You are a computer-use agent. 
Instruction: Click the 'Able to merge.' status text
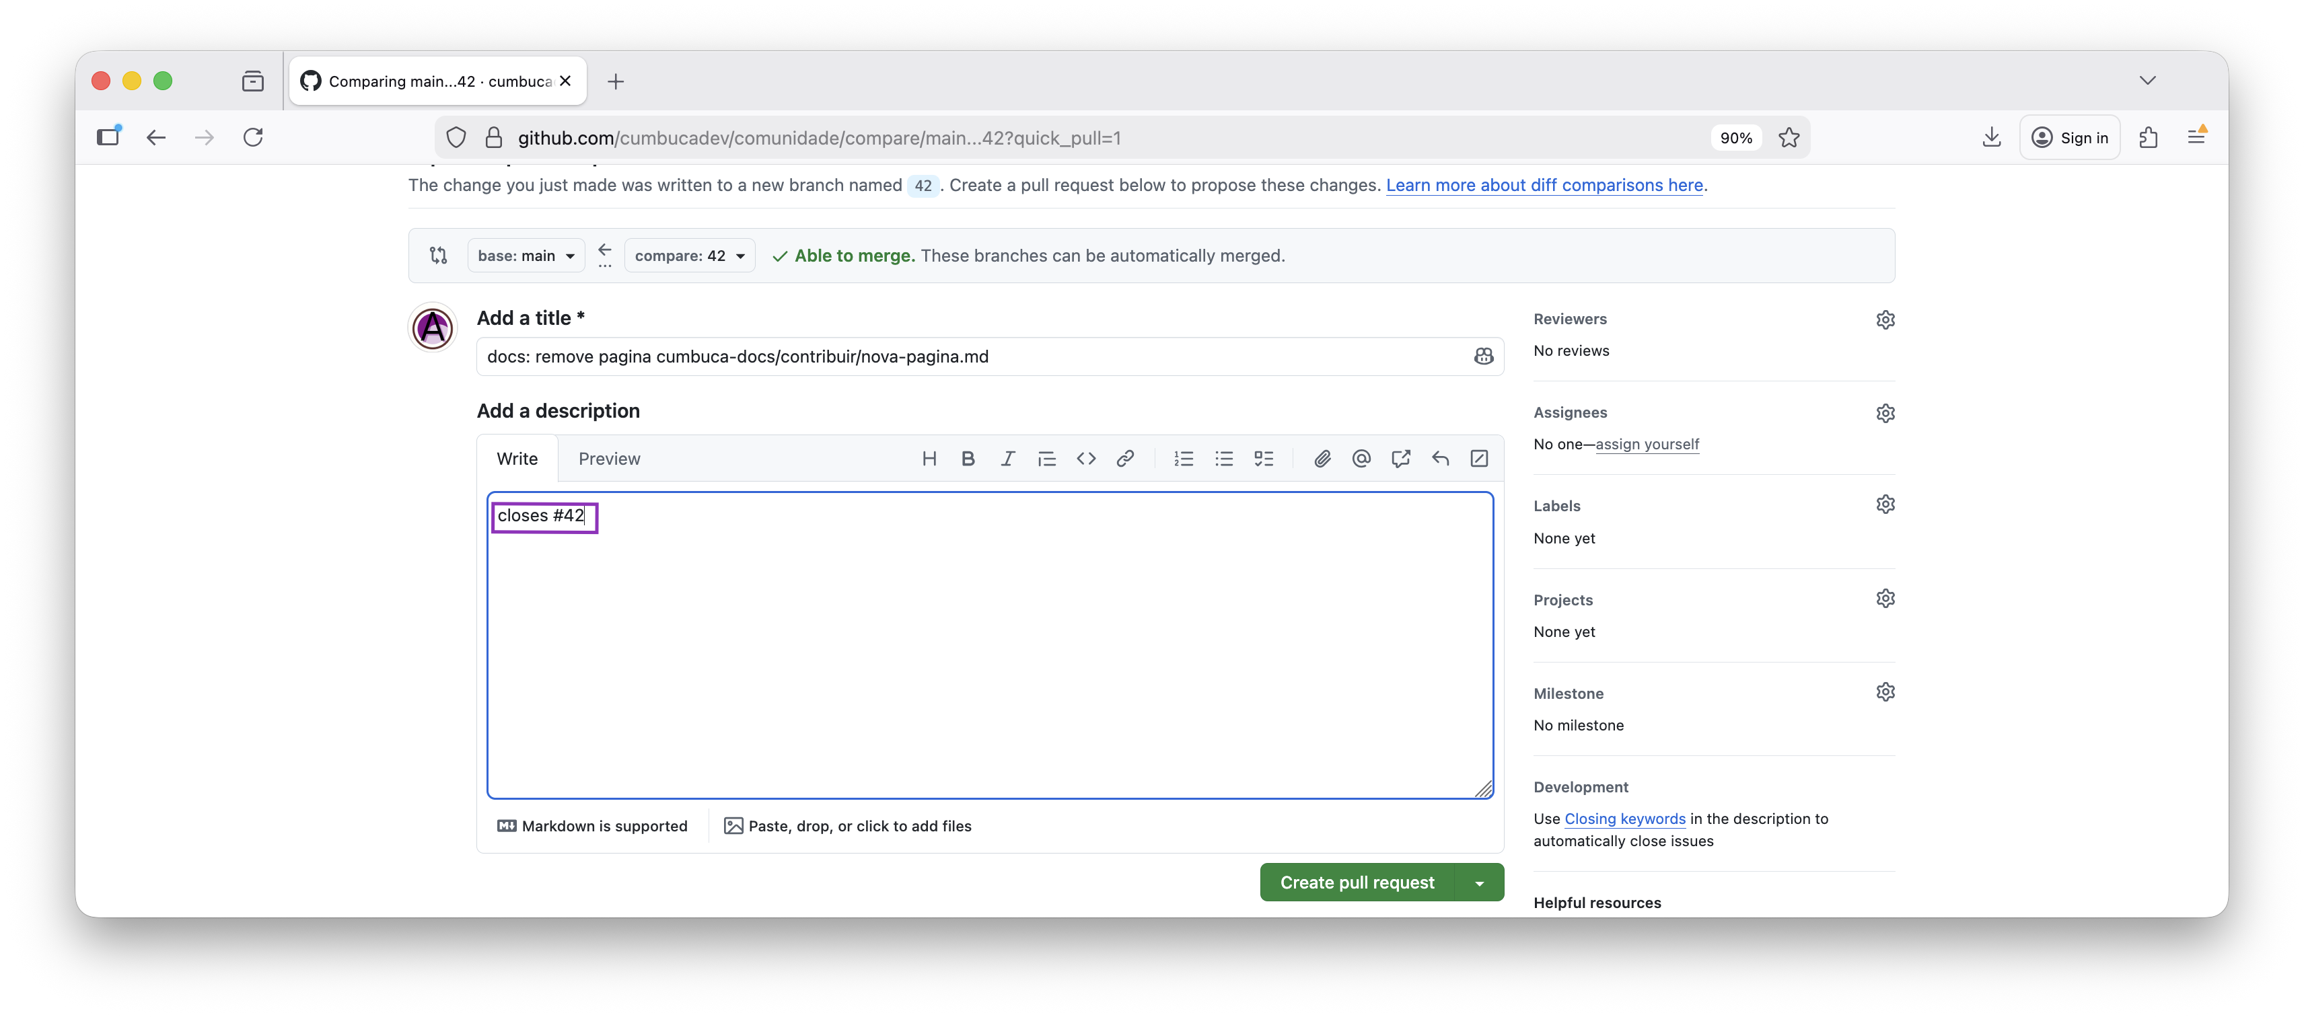point(854,256)
